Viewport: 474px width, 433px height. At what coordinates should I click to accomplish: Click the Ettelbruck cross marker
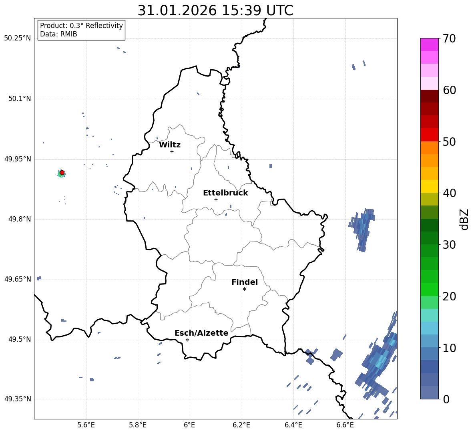point(216,199)
